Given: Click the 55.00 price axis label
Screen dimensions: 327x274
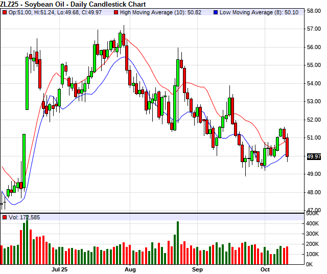Looking at the screenshot, I should tap(314, 65).
